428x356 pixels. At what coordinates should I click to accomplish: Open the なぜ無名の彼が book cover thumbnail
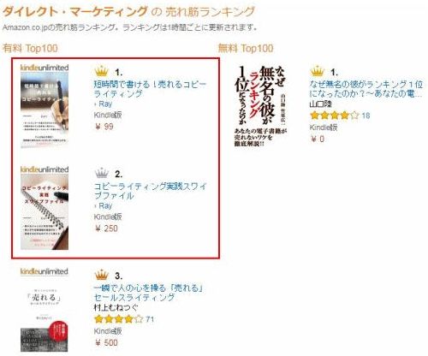(260, 105)
